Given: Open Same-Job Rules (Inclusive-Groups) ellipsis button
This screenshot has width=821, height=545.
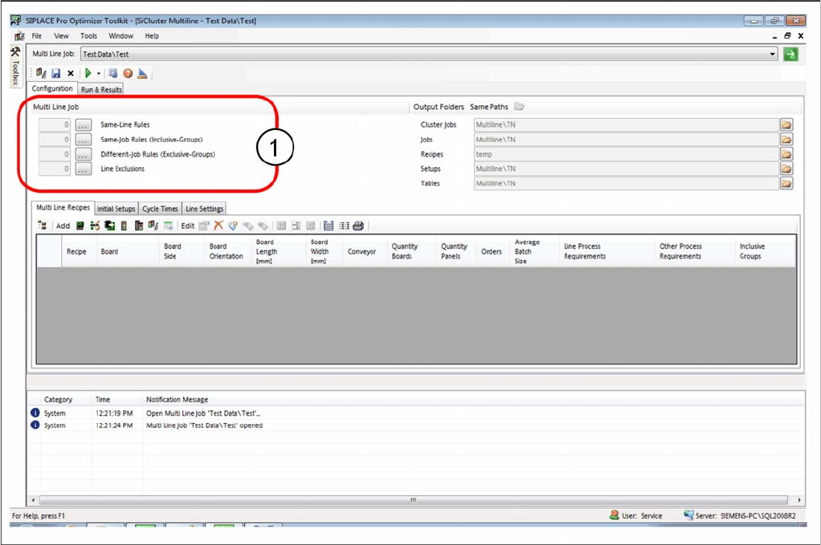Looking at the screenshot, I should pyautogui.click(x=84, y=140).
